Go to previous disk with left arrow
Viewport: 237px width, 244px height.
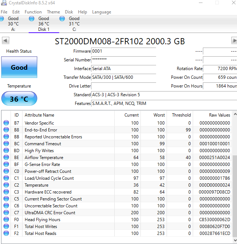[5, 41]
